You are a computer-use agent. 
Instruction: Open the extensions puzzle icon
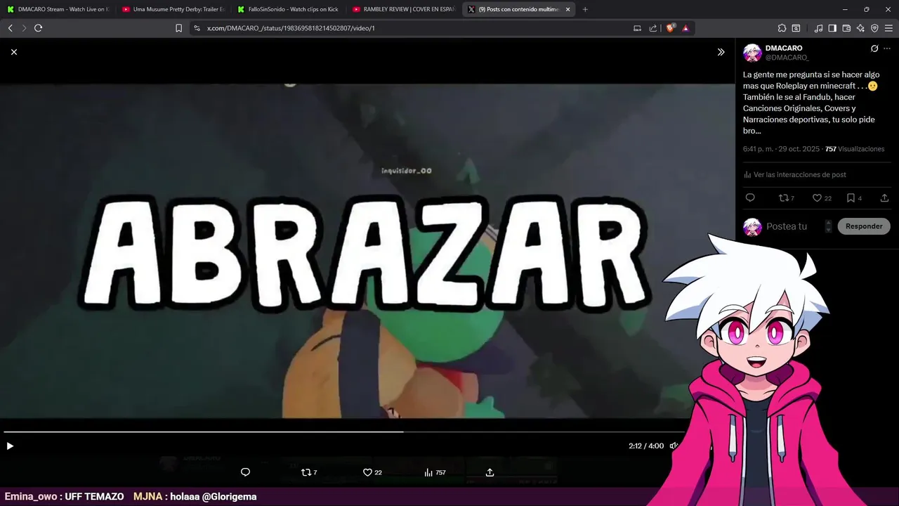click(782, 28)
